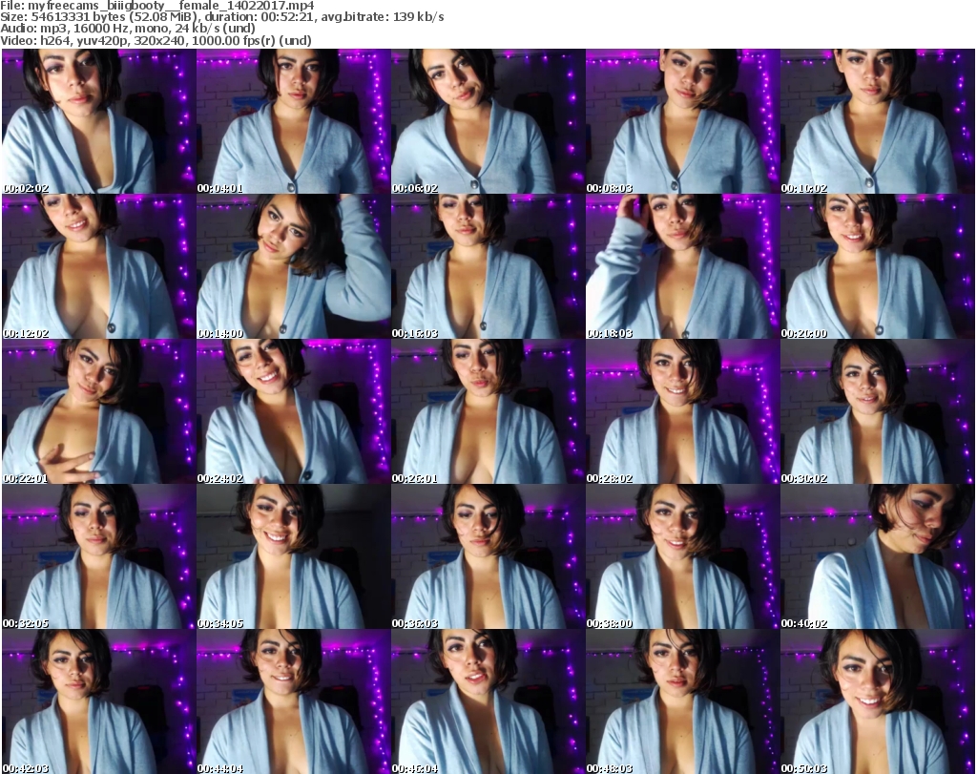Select the thumbnail timestamped 00:42:03

pos(99,701)
